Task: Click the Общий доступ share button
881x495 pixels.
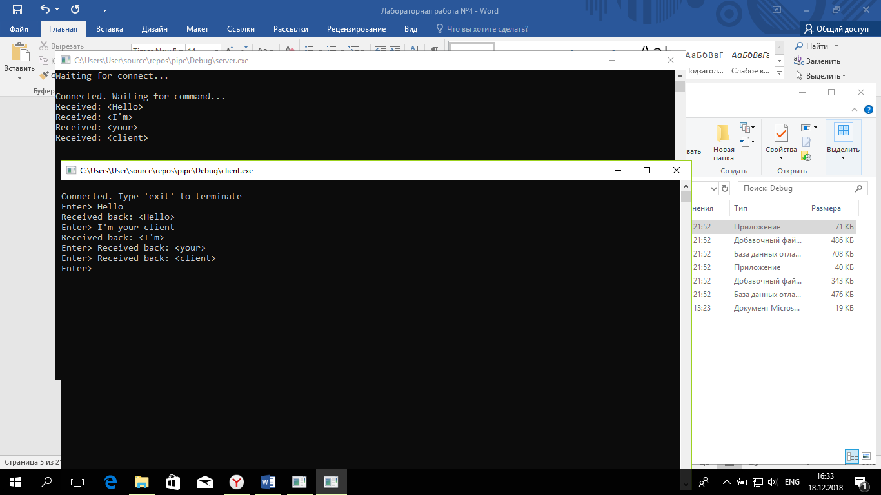Action: pyautogui.click(x=836, y=29)
